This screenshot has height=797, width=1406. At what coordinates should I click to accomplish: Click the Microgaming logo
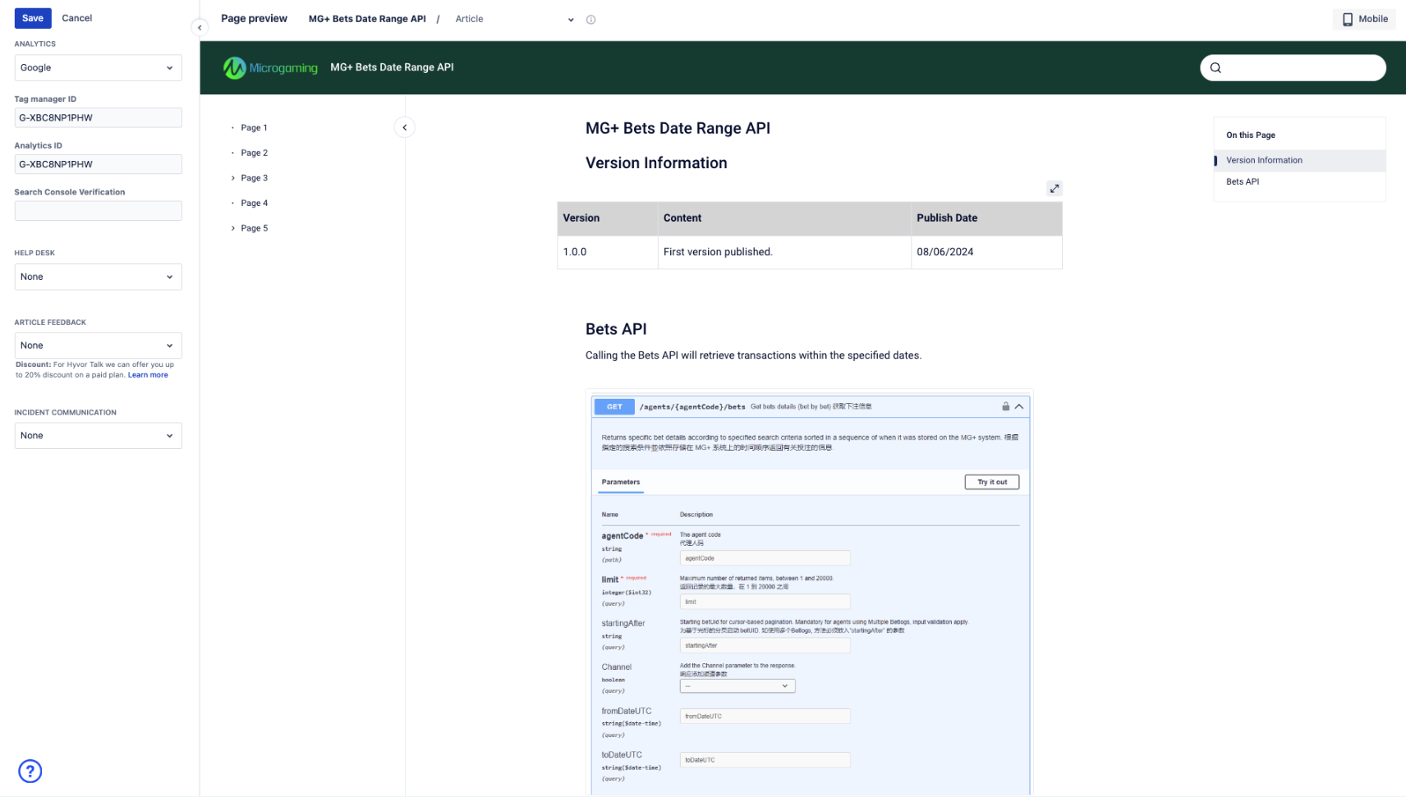coord(270,68)
